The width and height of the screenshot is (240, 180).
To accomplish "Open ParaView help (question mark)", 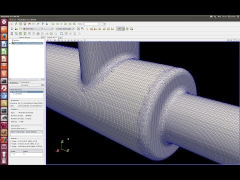I will [42, 24].
